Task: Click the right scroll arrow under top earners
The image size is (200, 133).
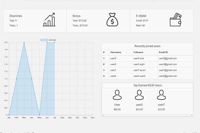Action: [191, 115]
